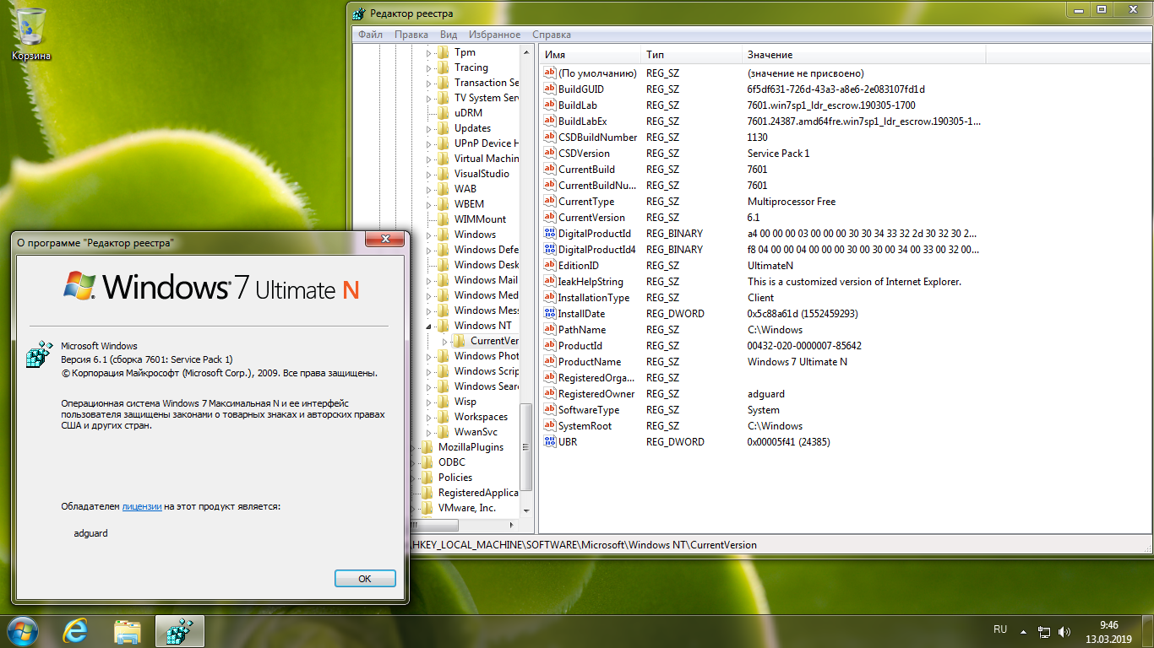
Task: Expand the MozillaPlugins tree node
Action: (413, 447)
